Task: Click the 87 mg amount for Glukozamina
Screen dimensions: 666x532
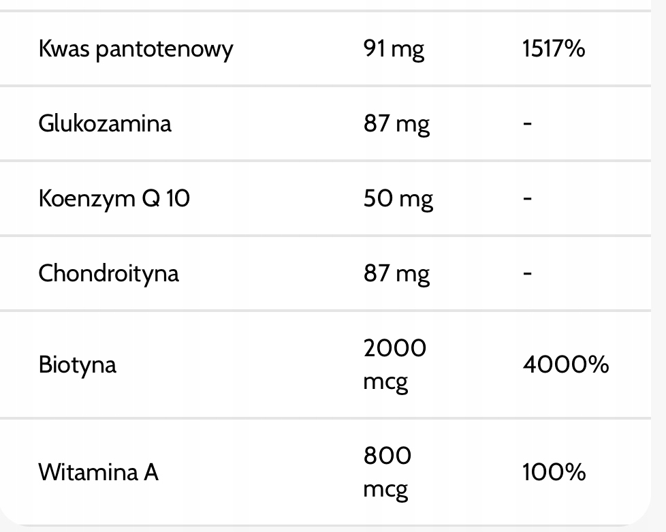Action: point(396,124)
